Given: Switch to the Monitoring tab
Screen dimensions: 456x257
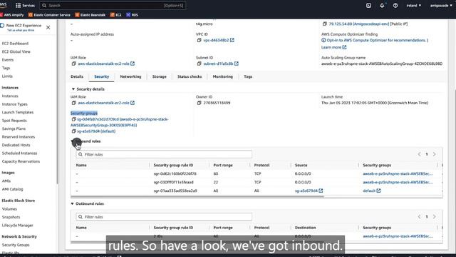Looking at the screenshot, I should [223, 76].
